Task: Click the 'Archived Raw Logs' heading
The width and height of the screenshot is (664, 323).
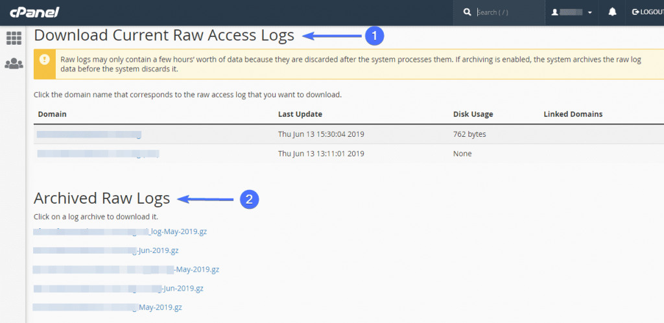Action: click(102, 198)
